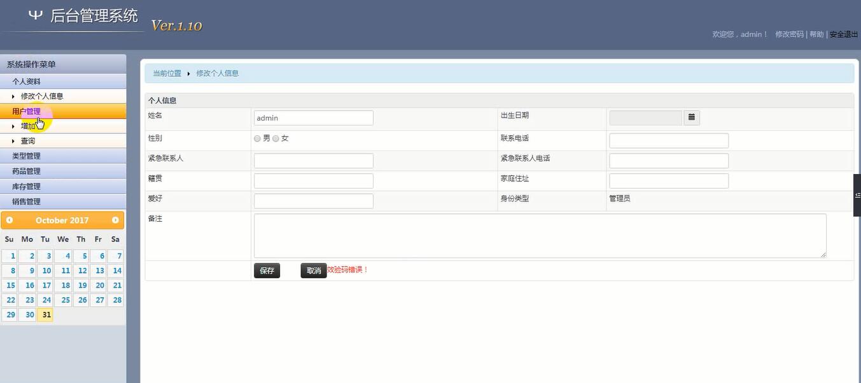Click the 紧急联系人 input field
This screenshot has height=383, width=861.
[x=314, y=161]
